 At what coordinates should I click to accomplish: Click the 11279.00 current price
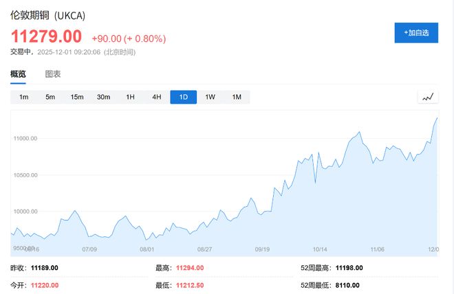(x=45, y=36)
